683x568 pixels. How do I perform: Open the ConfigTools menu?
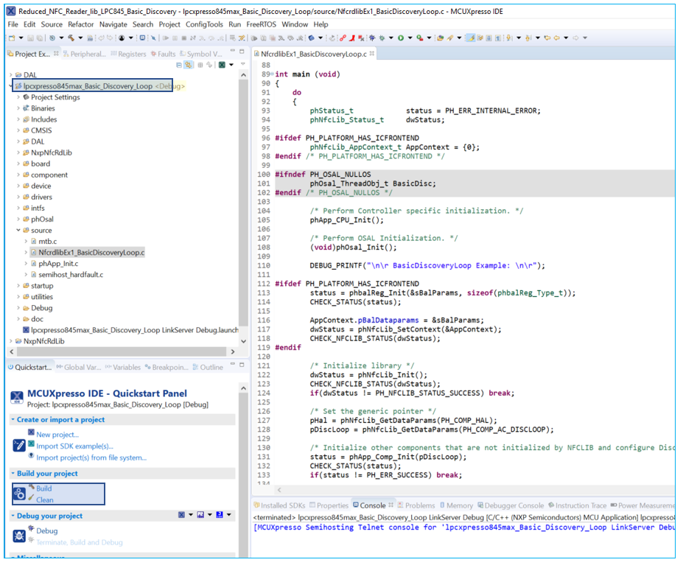pos(205,24)
